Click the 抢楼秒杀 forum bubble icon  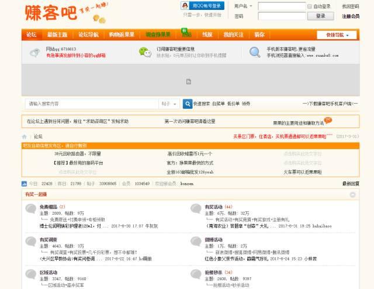tap(196, 274)
